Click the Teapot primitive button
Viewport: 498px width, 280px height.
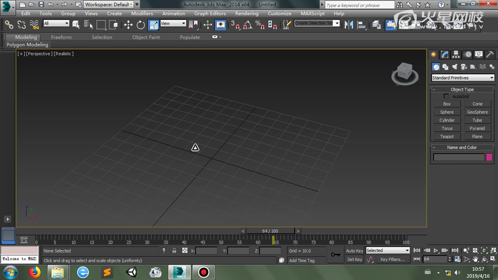447,136
